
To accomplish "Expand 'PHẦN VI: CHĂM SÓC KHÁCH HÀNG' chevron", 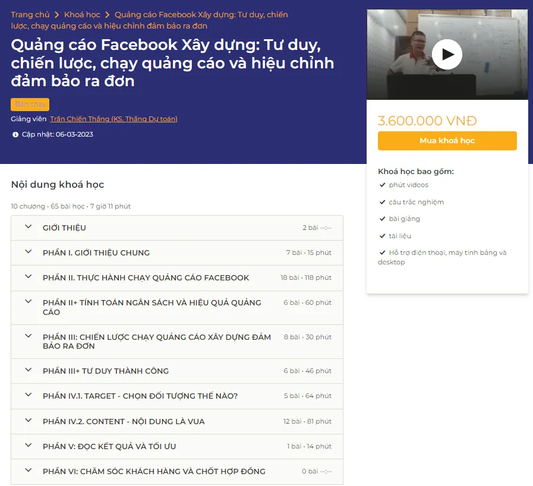I will pyautogui.click(x=28, y=471).
